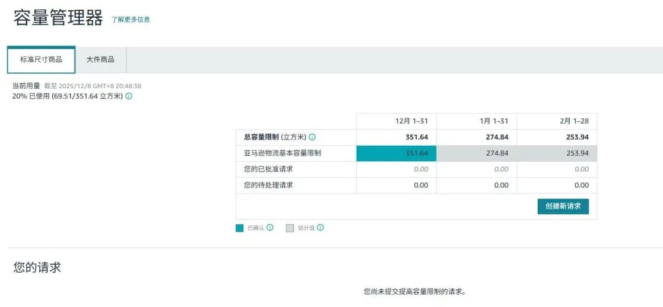Open the 了解更多信息 link

pos(131,20)
